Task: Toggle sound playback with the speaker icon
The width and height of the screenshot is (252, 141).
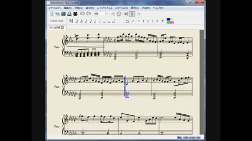Action: 113,14
